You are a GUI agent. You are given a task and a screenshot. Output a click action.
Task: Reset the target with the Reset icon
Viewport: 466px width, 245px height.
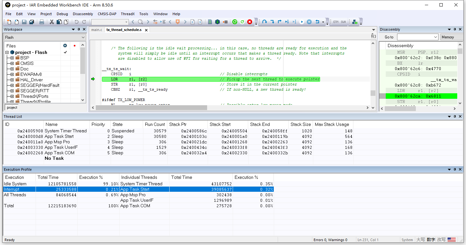317,22
